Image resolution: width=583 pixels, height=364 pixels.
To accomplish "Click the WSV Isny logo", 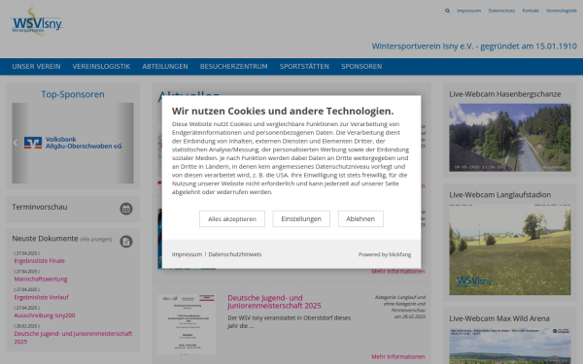I will coord(37,22).
